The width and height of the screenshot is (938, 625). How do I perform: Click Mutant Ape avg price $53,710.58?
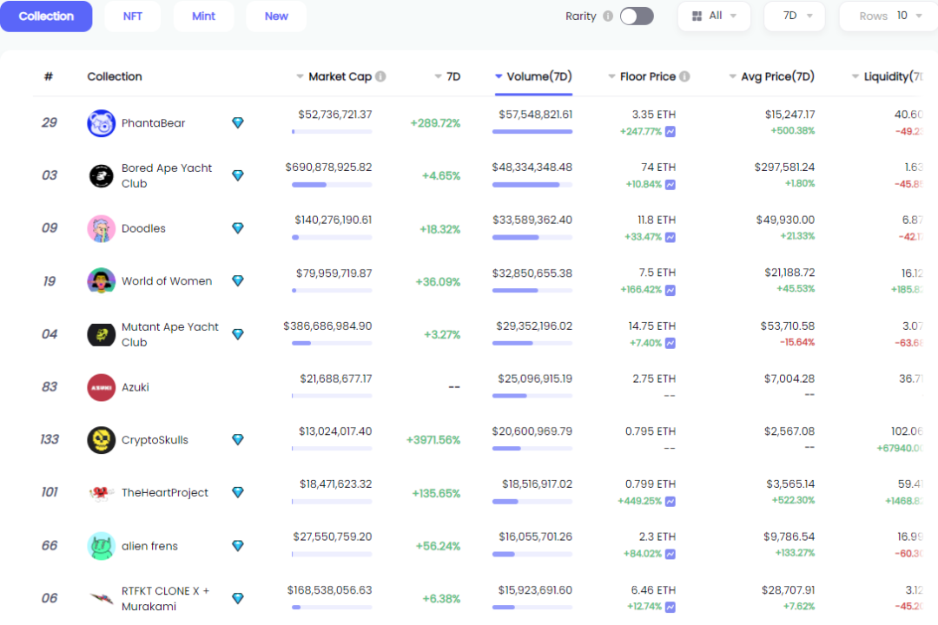787,326
